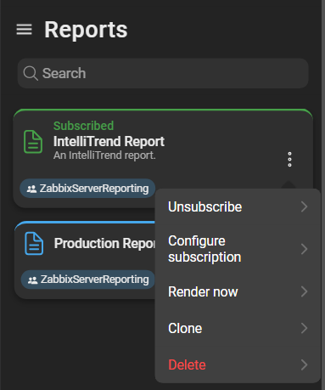Choose Delete from the context menu
Screen dimensions: 325x390
238,365
